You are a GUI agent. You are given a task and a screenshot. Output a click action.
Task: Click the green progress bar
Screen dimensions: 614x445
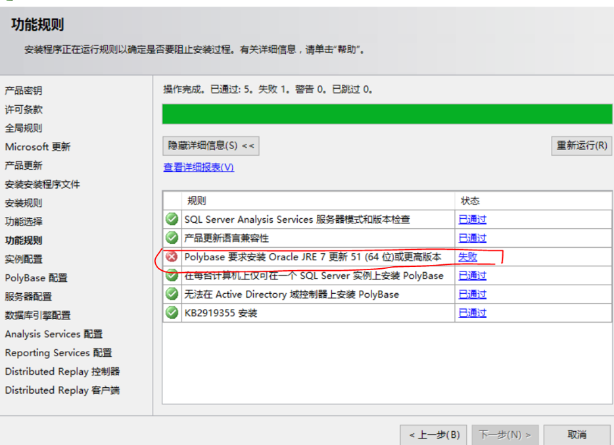pos(387,114)
